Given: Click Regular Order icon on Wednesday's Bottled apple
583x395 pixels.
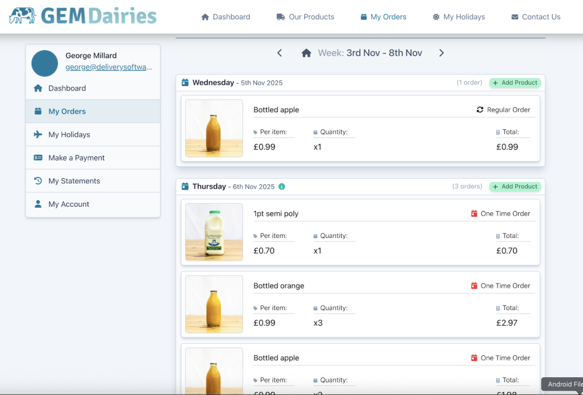Looking at the screenshot, I should (480, 110).
